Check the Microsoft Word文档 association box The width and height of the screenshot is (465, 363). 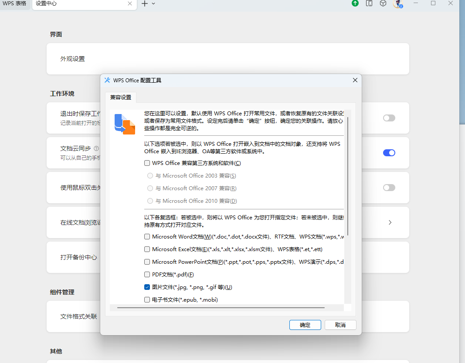147,237
